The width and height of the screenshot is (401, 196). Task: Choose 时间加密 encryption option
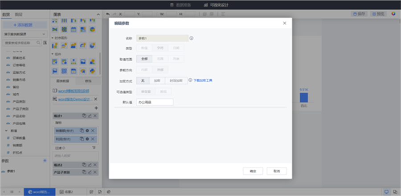click(x=176, y=80)
